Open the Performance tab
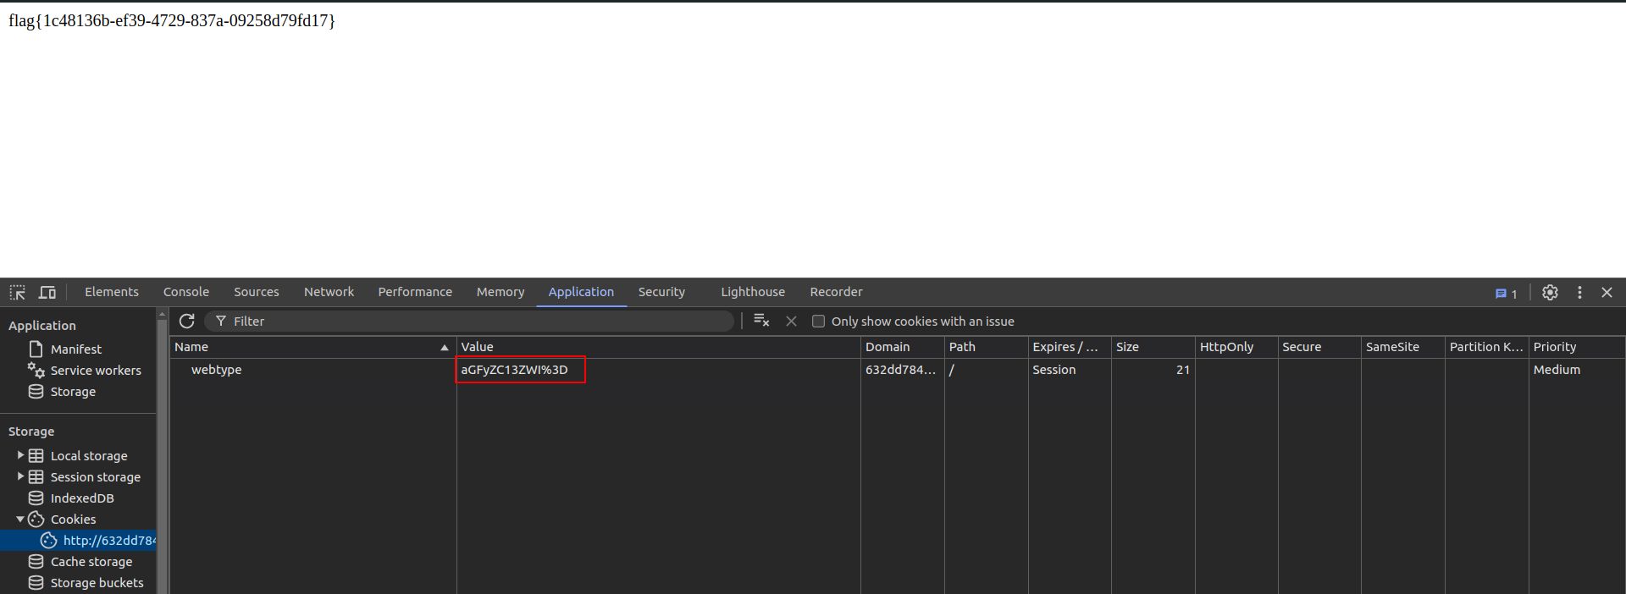The image size is (1626, 594). [415, 292]
